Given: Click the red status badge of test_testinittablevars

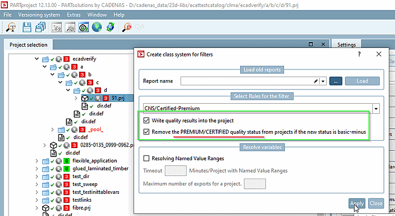Looking at the screenshot, I should 66,192.
